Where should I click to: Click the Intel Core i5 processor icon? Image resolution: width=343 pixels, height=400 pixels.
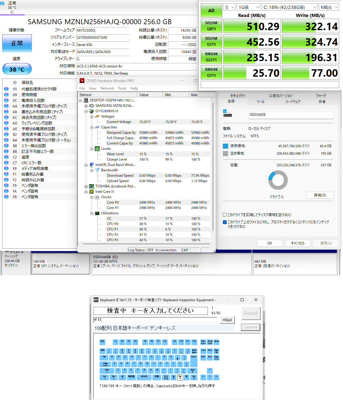point(92,192)
